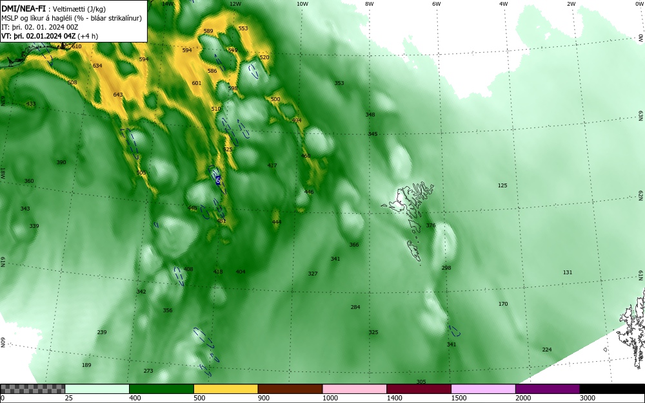Viewport: 645px width, 403px height.
Task: Click the legend value '900'
Action: [x=264, y=398]
